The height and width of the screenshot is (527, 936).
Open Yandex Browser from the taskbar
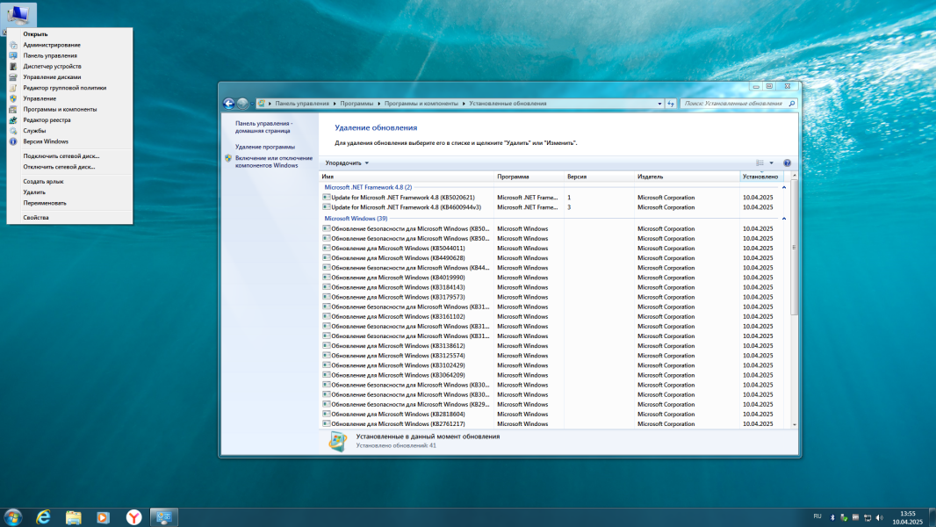pos(133,516)
